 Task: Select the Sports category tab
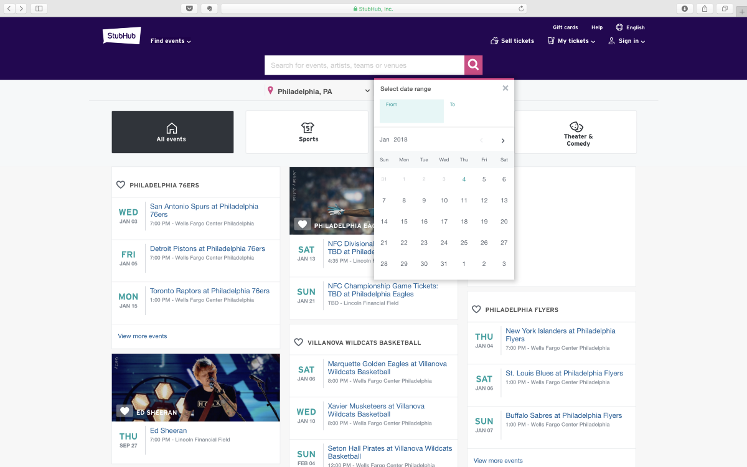pos(307,132)
